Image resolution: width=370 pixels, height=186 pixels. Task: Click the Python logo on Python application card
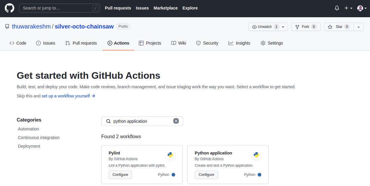(x=256, y=155)
